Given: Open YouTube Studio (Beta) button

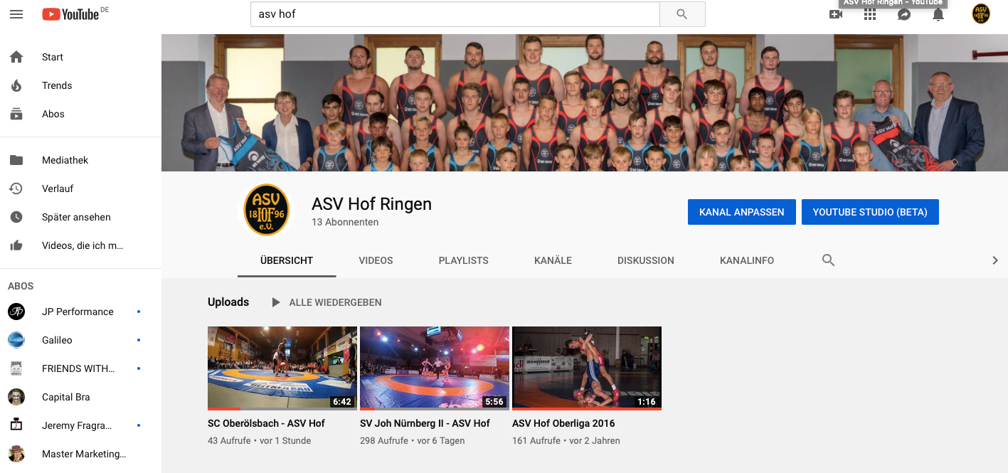Looking at the screenshot, I should (870, 212).
